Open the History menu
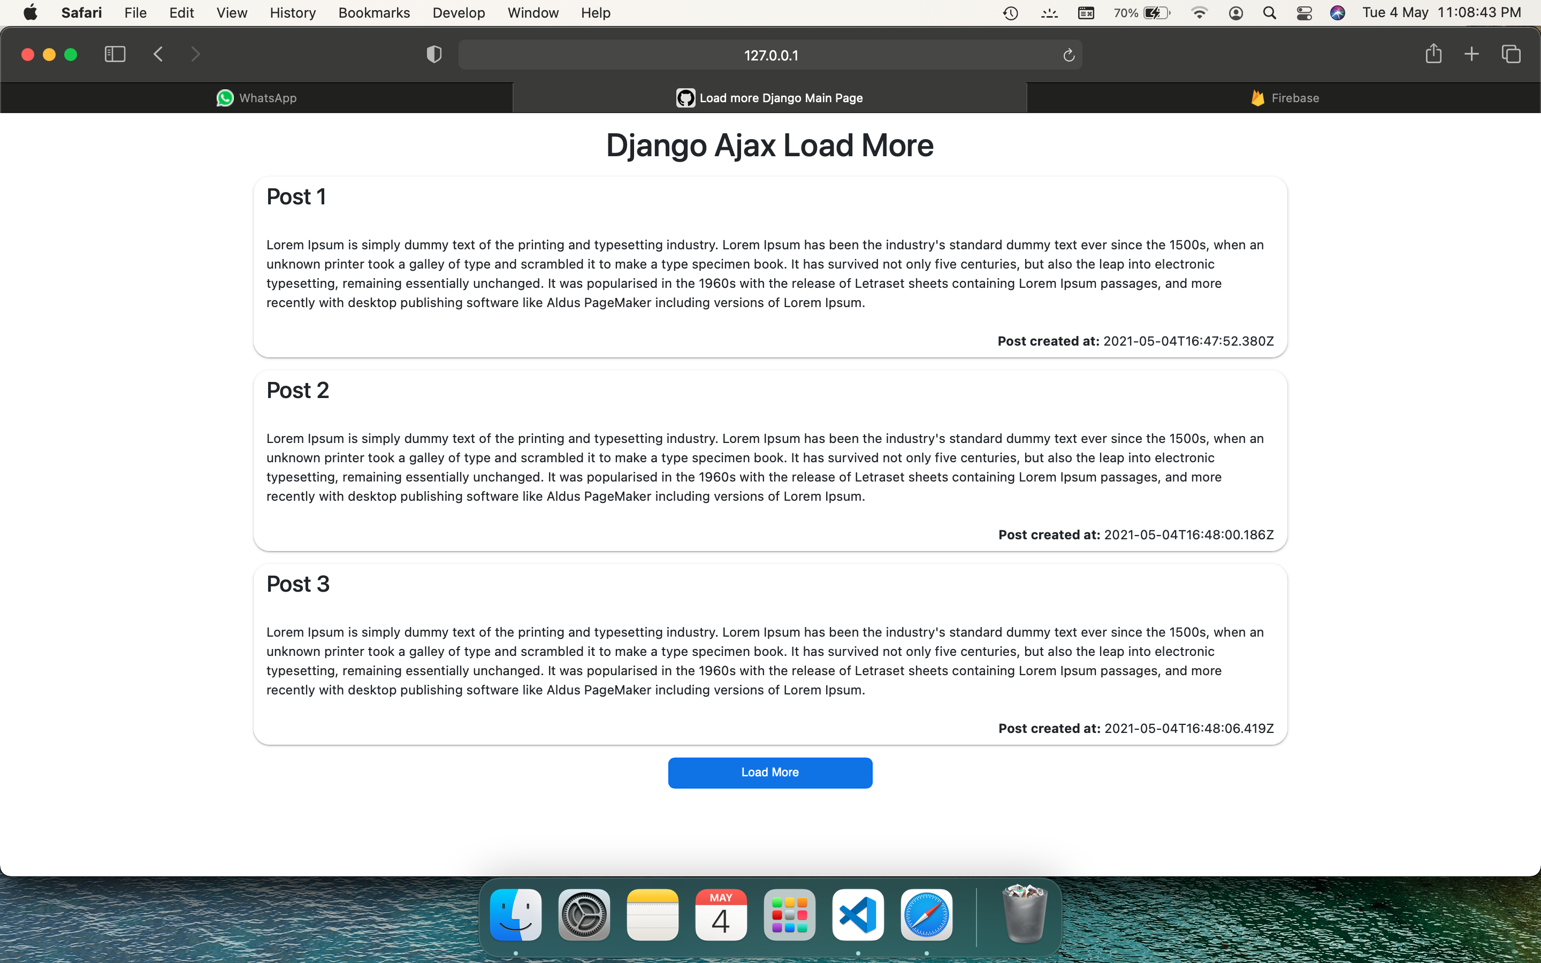Image resolution: width=1541 pixels, height=963 pixels. [x=292, y=13]
